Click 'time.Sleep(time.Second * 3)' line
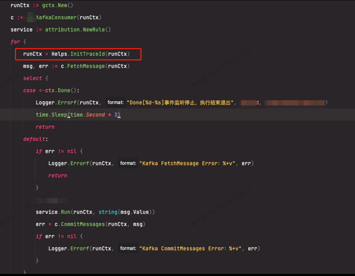This screenshot has width=355, height=276. pyautogui.click(x=78, y=115)
